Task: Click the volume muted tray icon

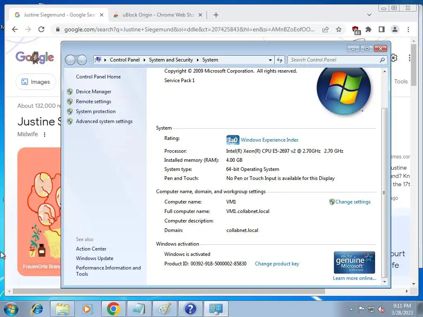Action: [x=381, y=309]
